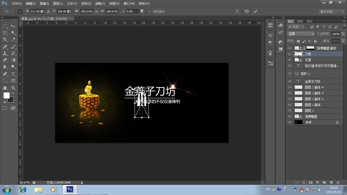
Task: Open the 图层(L) menu
Action: point(58,3)
